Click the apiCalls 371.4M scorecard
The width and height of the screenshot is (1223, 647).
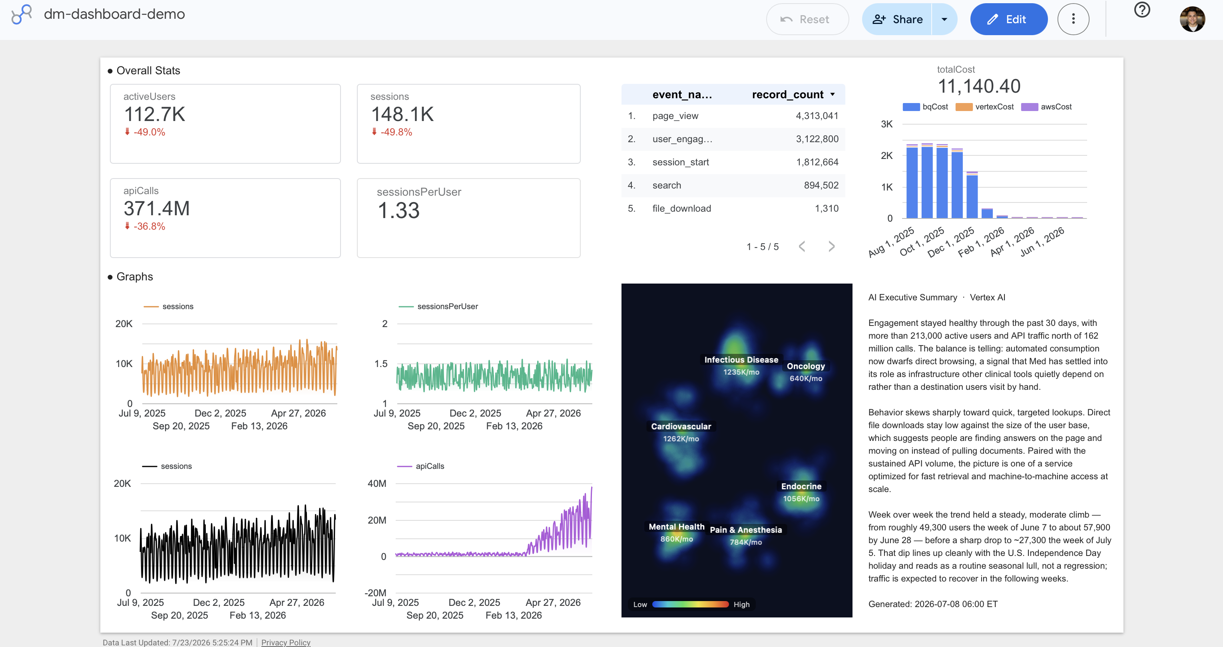point(225,218)
